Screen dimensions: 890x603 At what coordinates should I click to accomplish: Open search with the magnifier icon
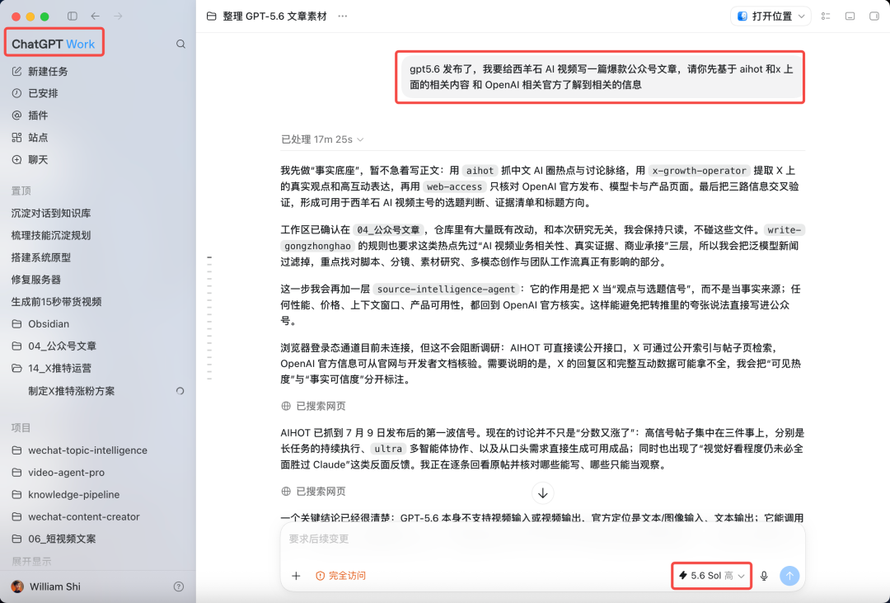coord(180,44)
